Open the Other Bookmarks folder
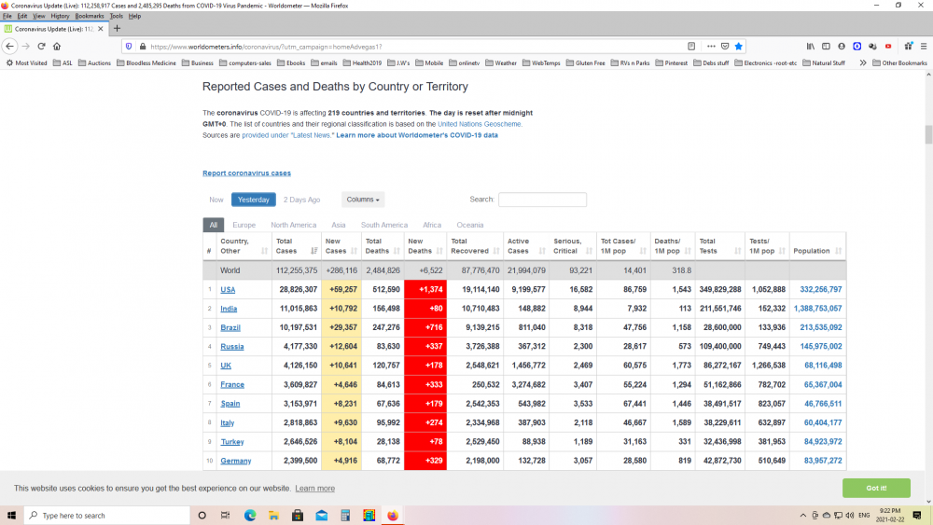Viewport: 933px width, 525px height. pos(899,62)
